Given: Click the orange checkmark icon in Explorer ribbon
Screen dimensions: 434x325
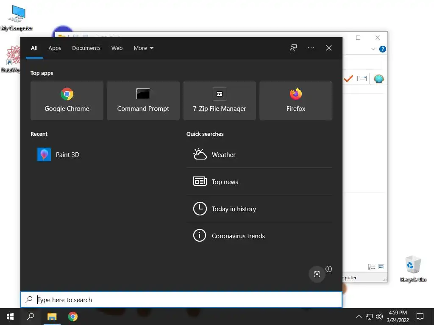Looking at the screenshot, I should click(x=348, y=79).
